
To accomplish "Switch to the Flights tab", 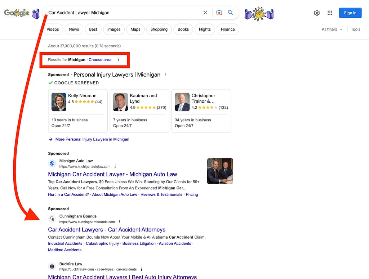I will coord(205,29).
